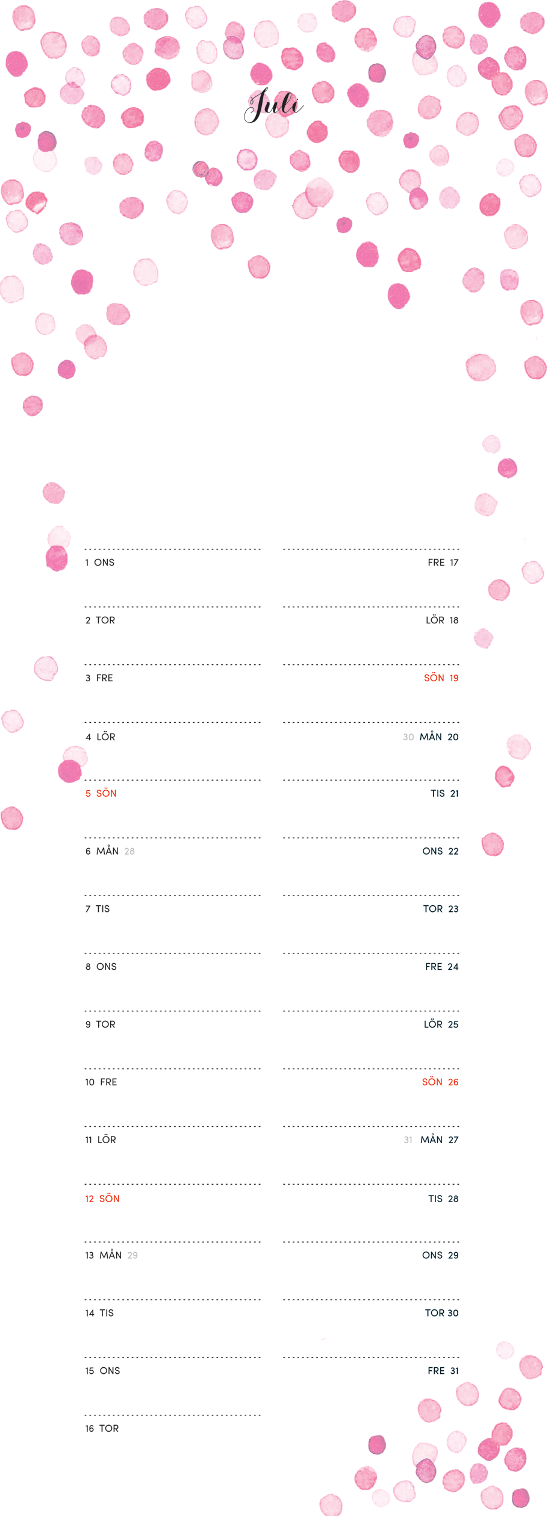Screen dimensions: 548x1516
Task: Select the LÖR 25 entry
Action: (441, 1024)
